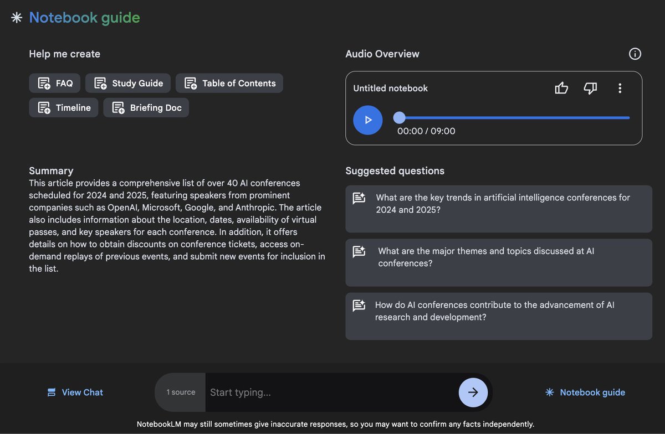Screen dimensions: 665x434
Task: Click the Notebook guide asterisk title icon
Action: coord(17,18)
